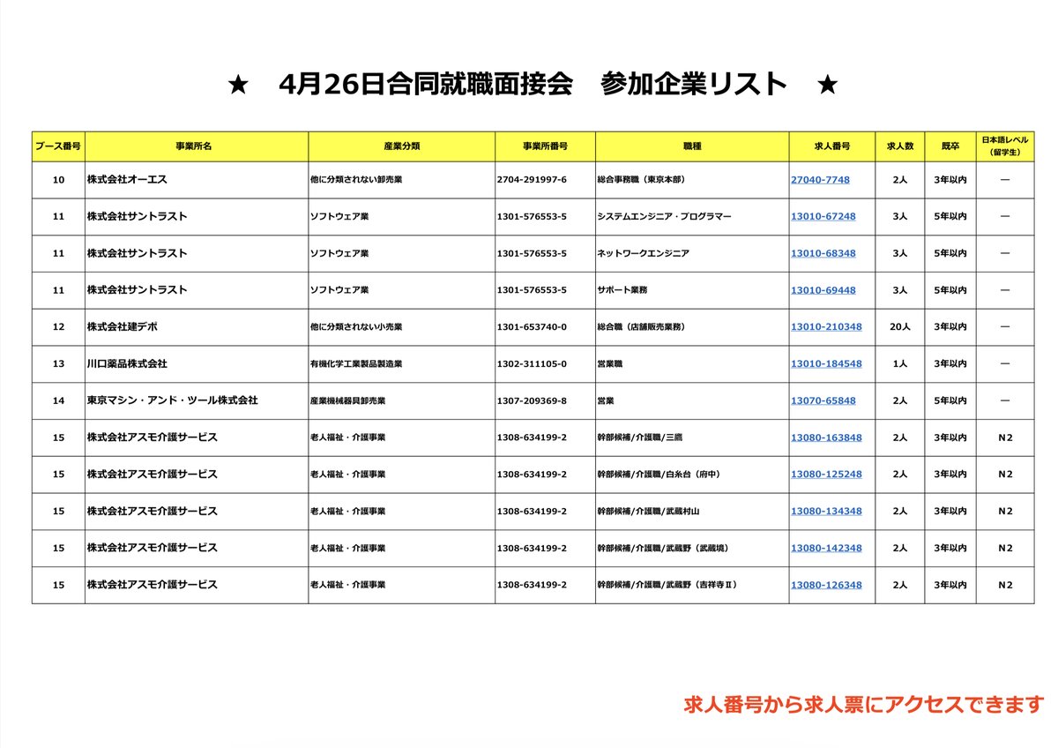Click industry 産業機械器具卸売業
Image resolution: width=1058 pixels, height=748 pixels.
348,401
